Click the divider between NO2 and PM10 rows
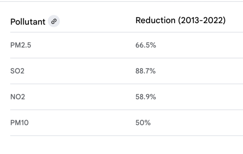The width and height of the screenshot is (243, 154). tap(121, 110)
